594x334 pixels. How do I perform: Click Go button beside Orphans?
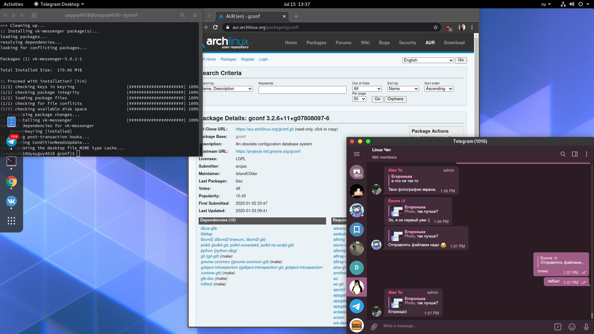[377, 99]
